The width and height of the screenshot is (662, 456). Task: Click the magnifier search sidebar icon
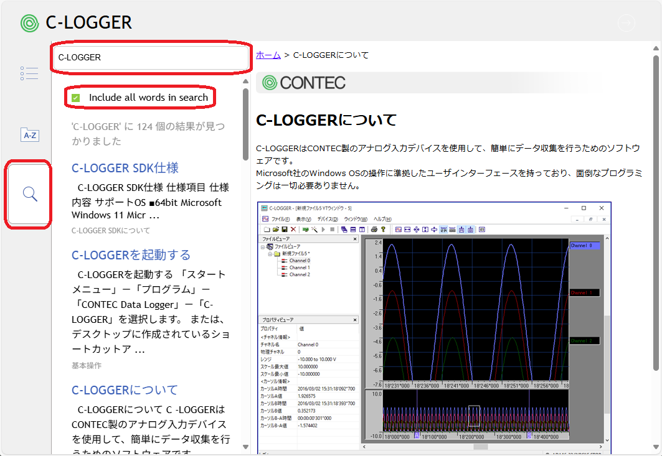point(29,194)
